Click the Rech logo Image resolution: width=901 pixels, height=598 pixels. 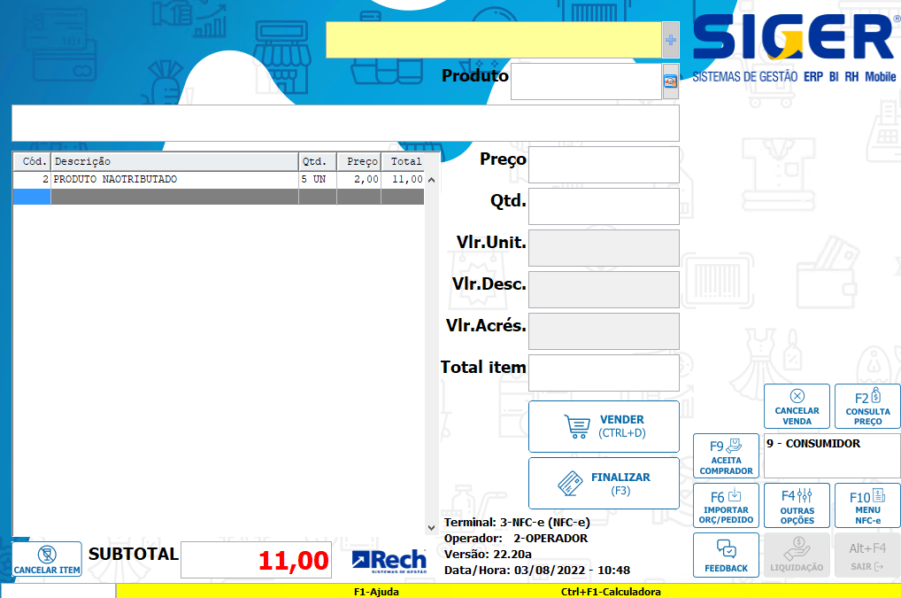[389, 561]
